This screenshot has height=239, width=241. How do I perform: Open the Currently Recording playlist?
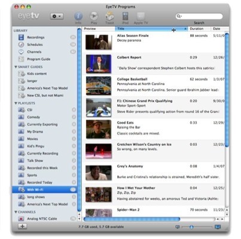click(x=42, y=154)
